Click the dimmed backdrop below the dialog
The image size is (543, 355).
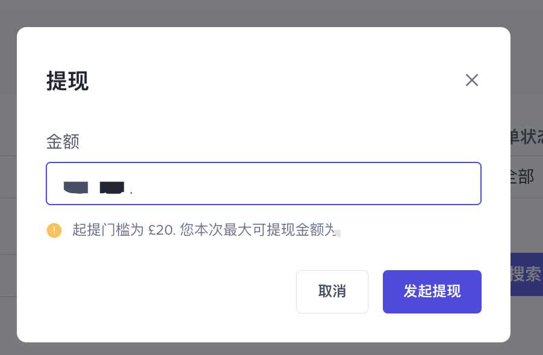(x=271, y=349)
